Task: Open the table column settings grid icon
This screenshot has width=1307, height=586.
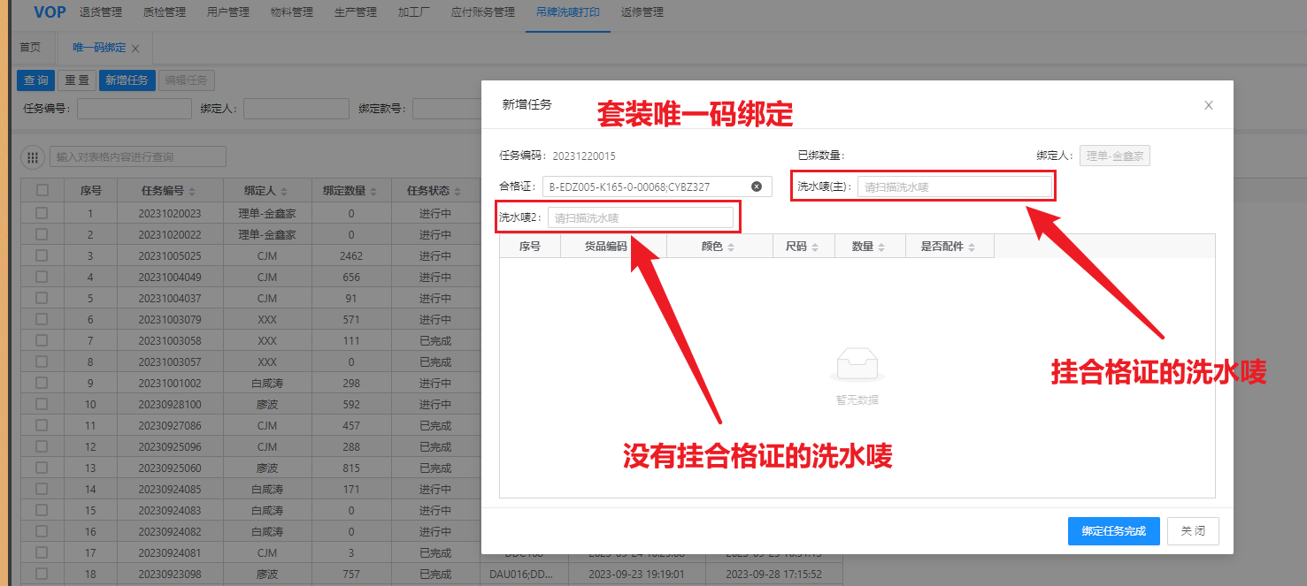Action: point(33,157)
